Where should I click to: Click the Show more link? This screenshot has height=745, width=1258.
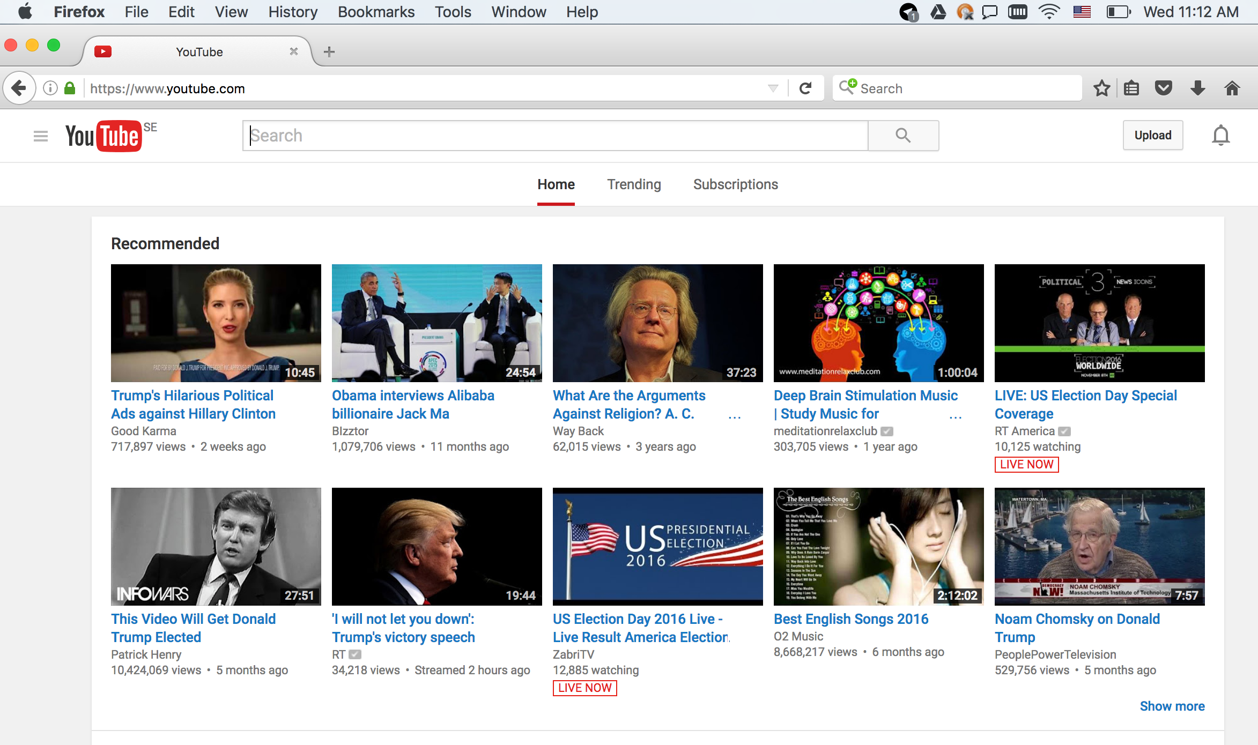(x=1172, y=706)
